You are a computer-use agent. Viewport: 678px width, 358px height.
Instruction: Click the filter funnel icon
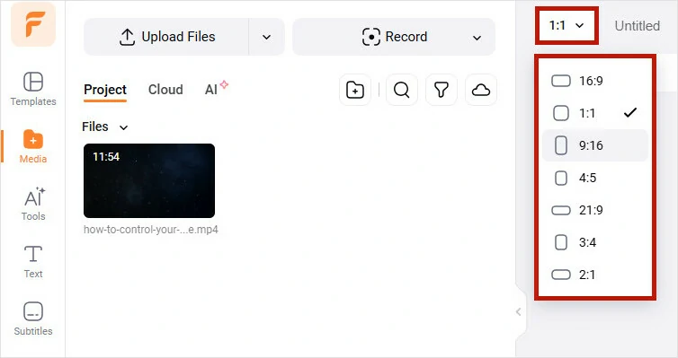(x=441, y=90)
